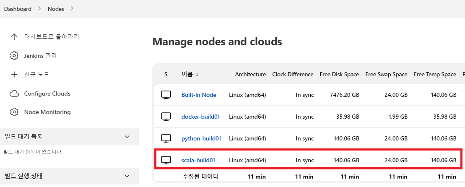Viewport: 465px width, 187px height.
Task: Click 24.00 GB swap value for scala-build01
Action: pyautogui.click(x=396, y=160)
